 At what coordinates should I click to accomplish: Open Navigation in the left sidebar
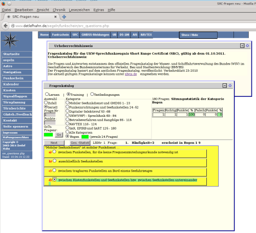[x=17, y=72]
